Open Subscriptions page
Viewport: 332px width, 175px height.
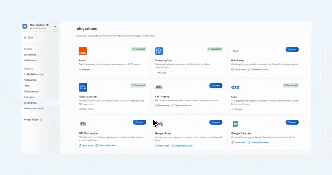click(x=31, y=92)
